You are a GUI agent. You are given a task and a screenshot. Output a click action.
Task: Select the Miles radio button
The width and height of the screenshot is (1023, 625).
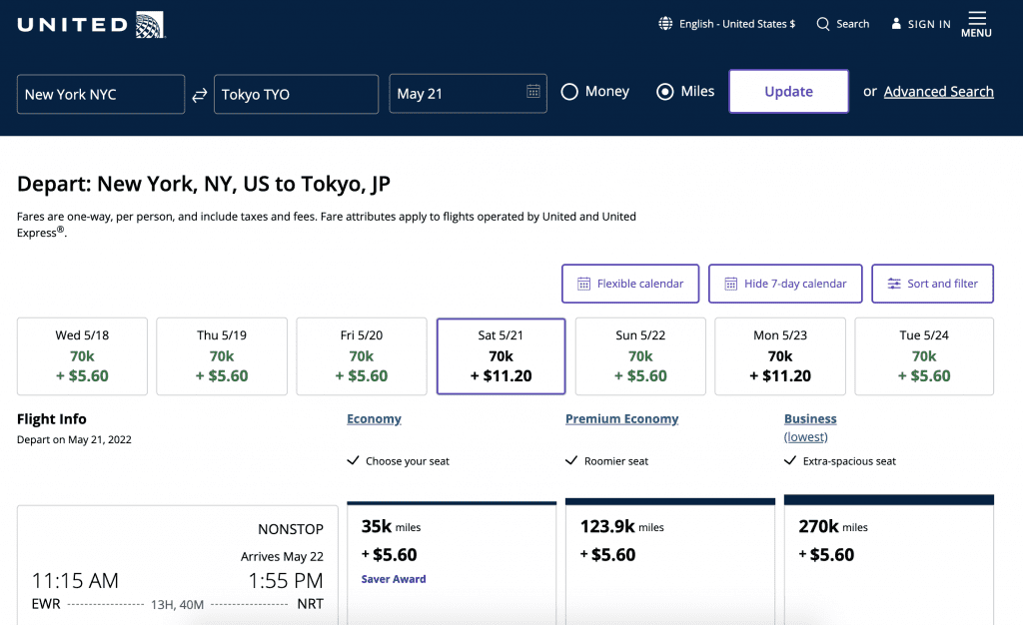click(x=664, y=92)
